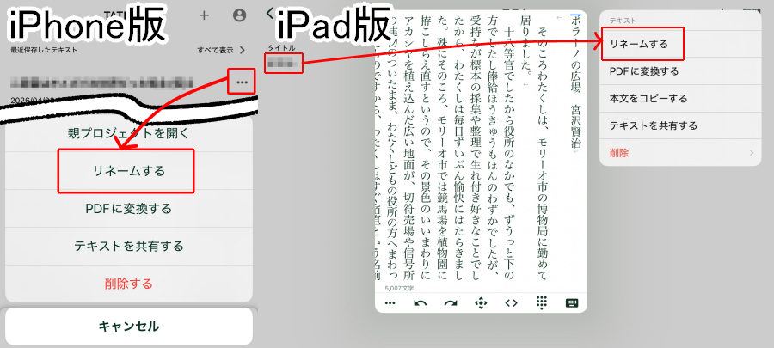774x348 pixels.
Task: Click the redo arrow in editor toolbar
Action: (x=451, y=302)
